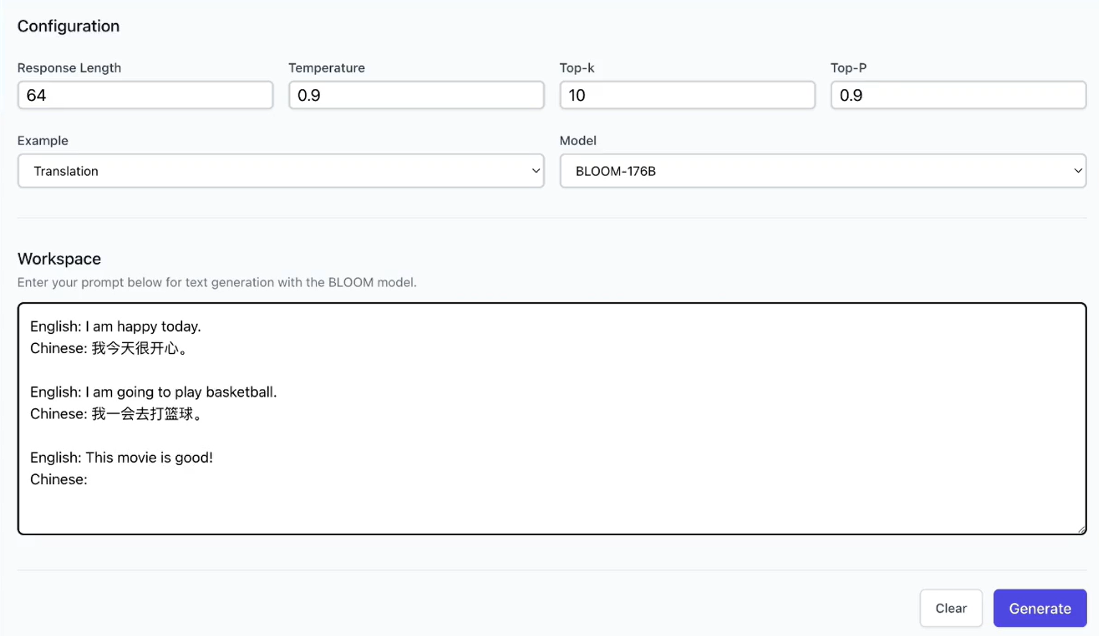This screenshot has height=636, width=1099.
Task: Click the 'Temperature' label
Action: 327,67
